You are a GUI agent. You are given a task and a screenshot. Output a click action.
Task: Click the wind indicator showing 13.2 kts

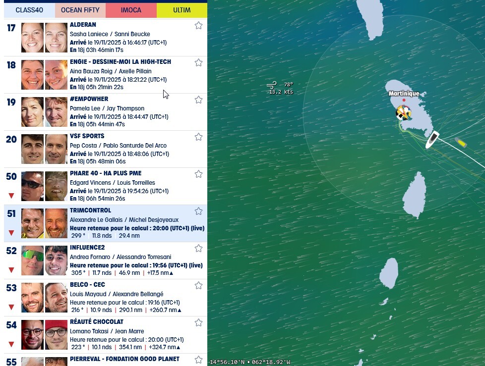(281, 88)
